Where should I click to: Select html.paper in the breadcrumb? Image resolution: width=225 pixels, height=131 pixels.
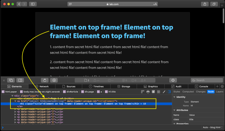[x=9, y=92]
